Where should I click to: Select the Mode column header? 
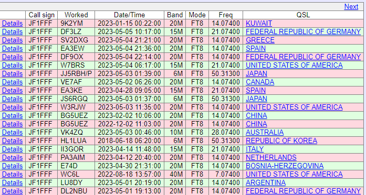coord(197,15)
